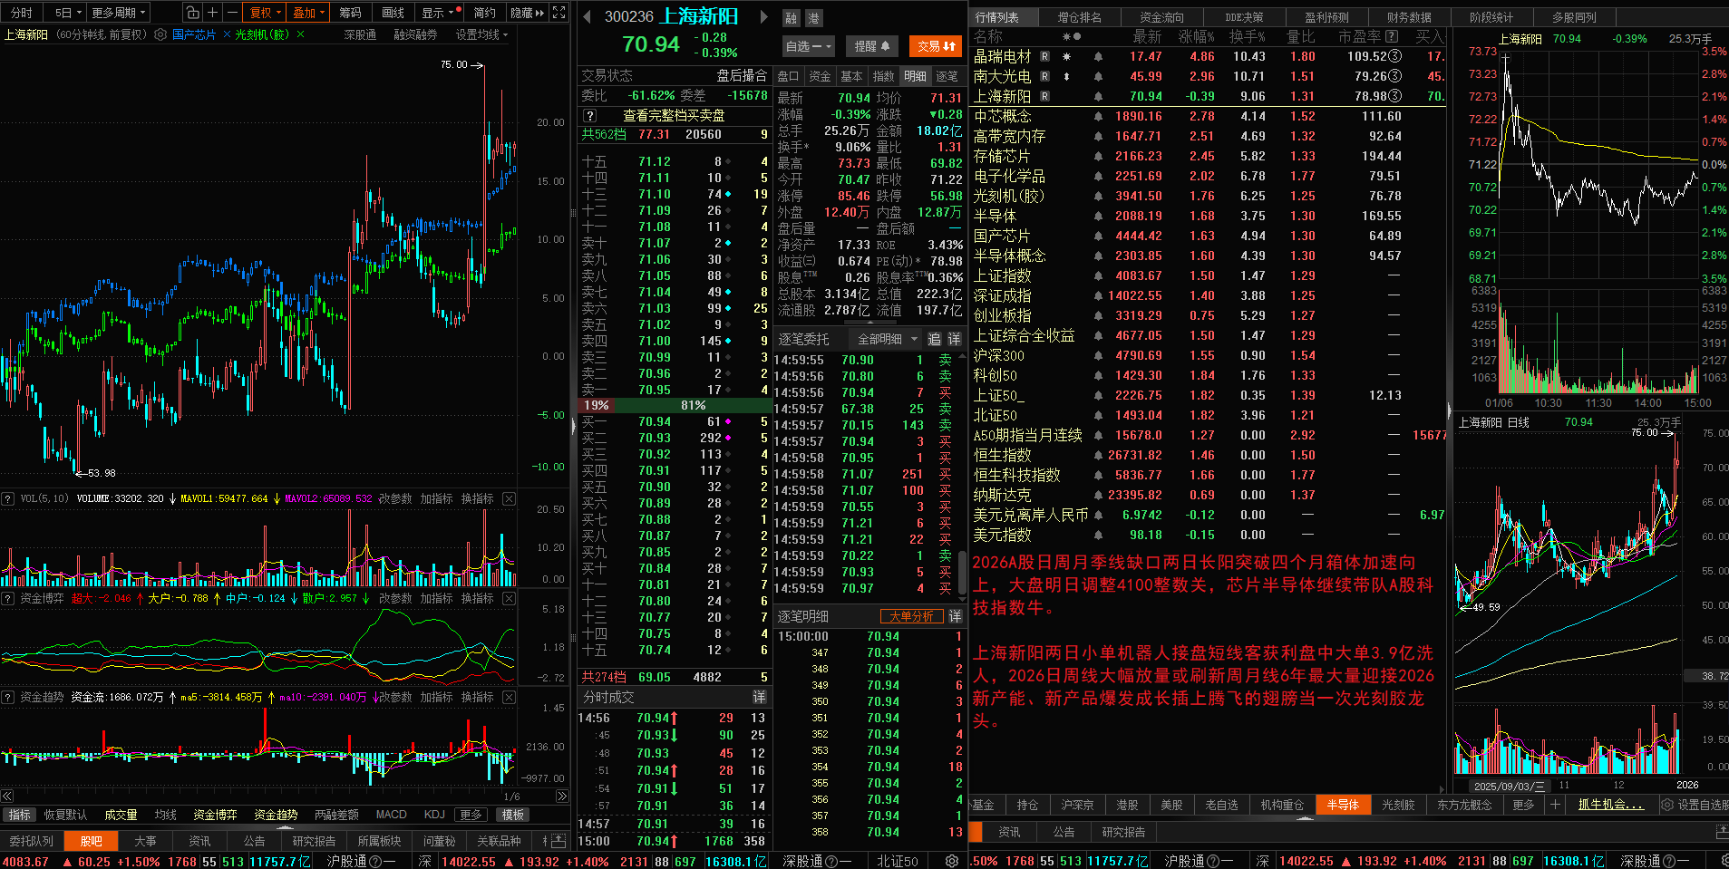Open the 设置均线 dropdown

pyautogui.click(x=481, y=34)
